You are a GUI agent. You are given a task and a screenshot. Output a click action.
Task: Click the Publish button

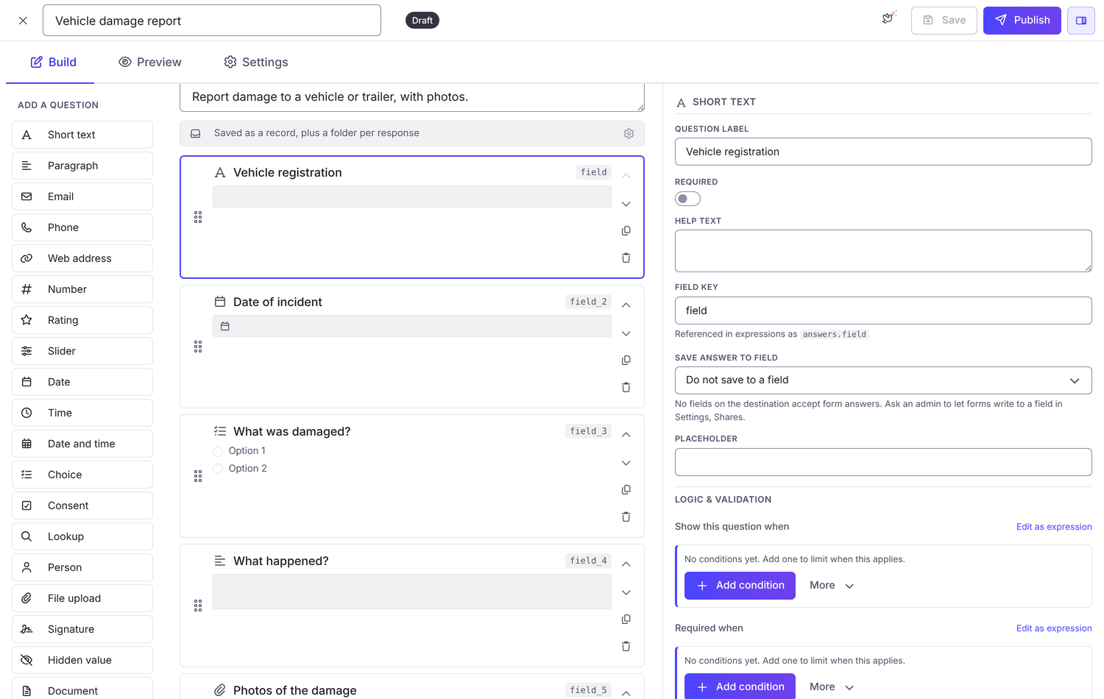[1022, 21]
